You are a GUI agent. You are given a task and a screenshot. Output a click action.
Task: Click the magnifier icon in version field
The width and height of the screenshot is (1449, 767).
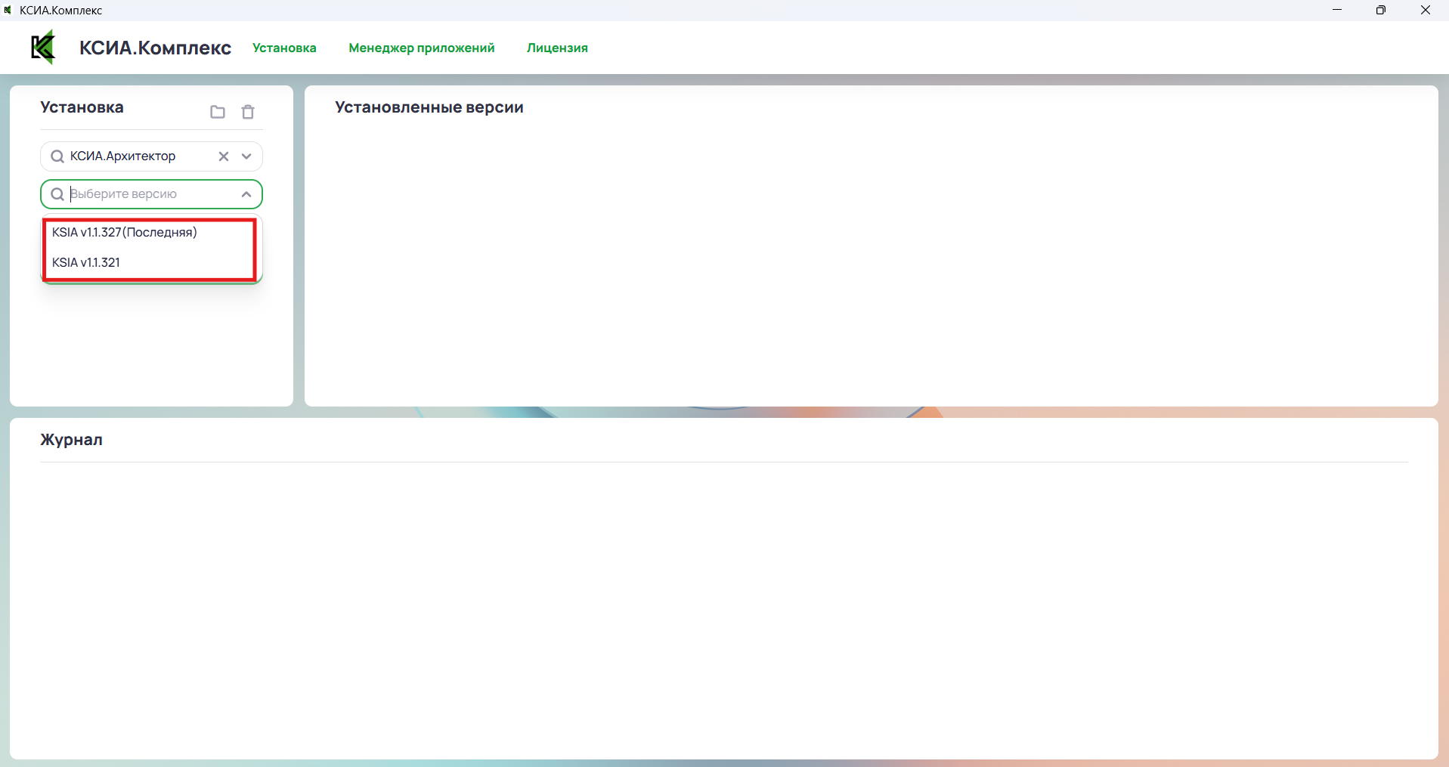click(x=57, y=194)
